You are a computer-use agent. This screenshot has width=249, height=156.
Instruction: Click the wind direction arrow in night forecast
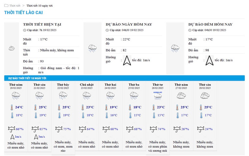click(210, 60)
